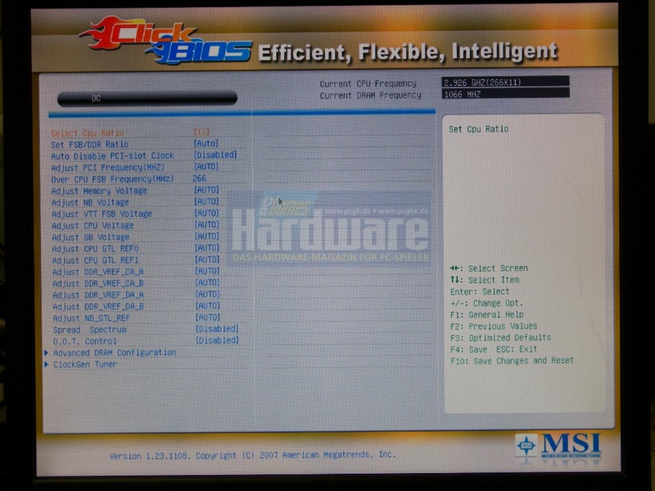Click F10: Save Changes and Reset hint
This screenshot has width=655, height=491.
[x=512, y=361]
